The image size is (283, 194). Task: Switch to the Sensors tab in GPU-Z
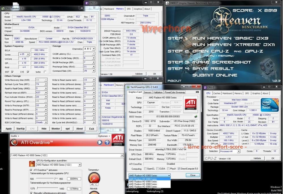pyautogui.click(x=147, y=92)
